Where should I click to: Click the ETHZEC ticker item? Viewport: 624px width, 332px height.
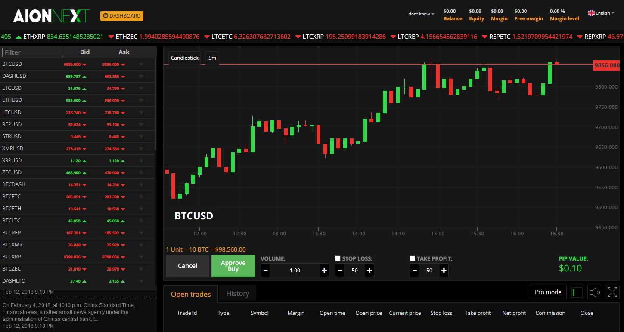pos(158,37)
